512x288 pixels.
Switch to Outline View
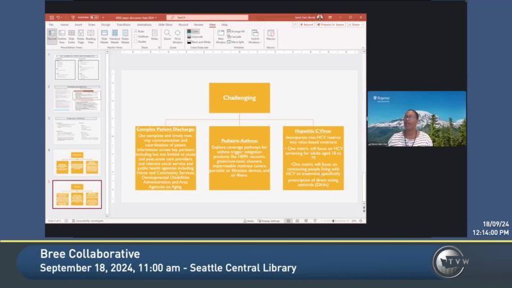(x=62, y=35)
